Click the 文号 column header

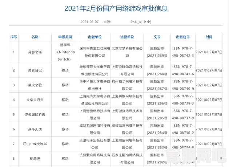click(x=157, y=37)
